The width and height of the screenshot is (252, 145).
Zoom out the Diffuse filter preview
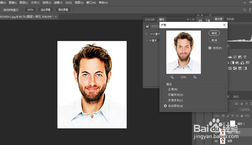click(172, 77)
